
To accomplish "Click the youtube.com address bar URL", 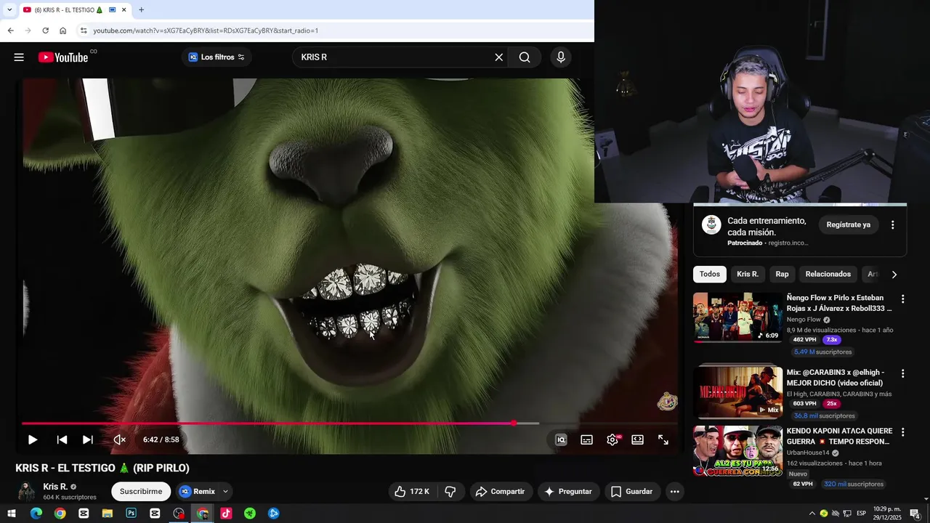I will [x=206, y=31].
